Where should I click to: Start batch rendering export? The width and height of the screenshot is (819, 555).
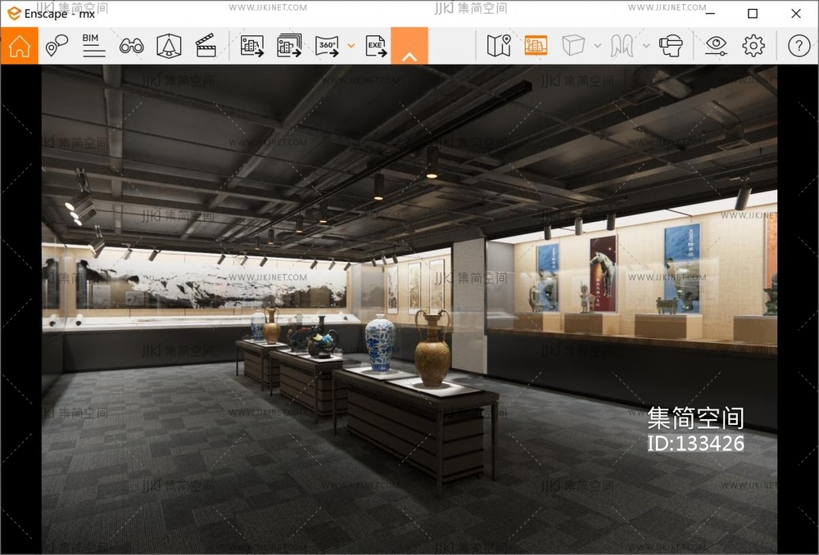click(x=289, y=46)
